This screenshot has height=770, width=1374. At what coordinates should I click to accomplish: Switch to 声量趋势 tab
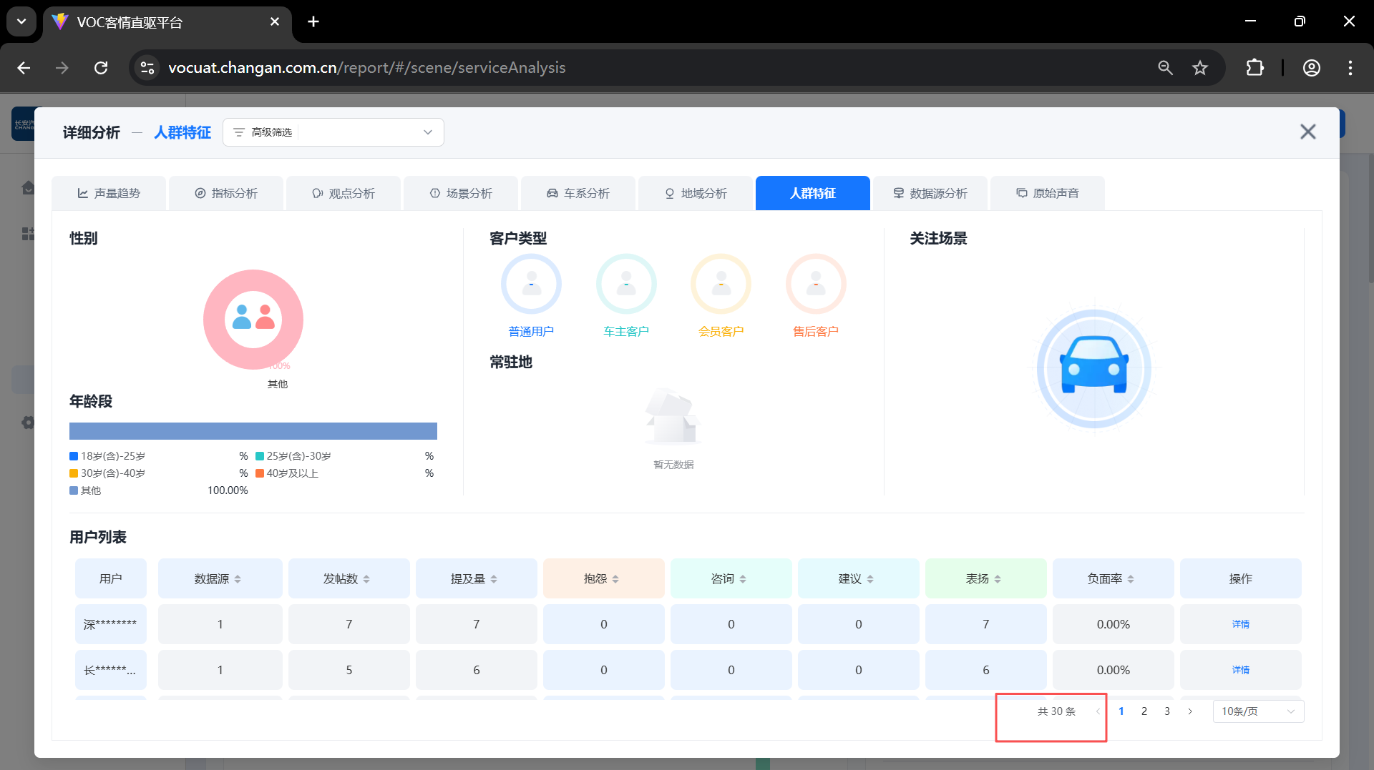click(x=109, y=194)
